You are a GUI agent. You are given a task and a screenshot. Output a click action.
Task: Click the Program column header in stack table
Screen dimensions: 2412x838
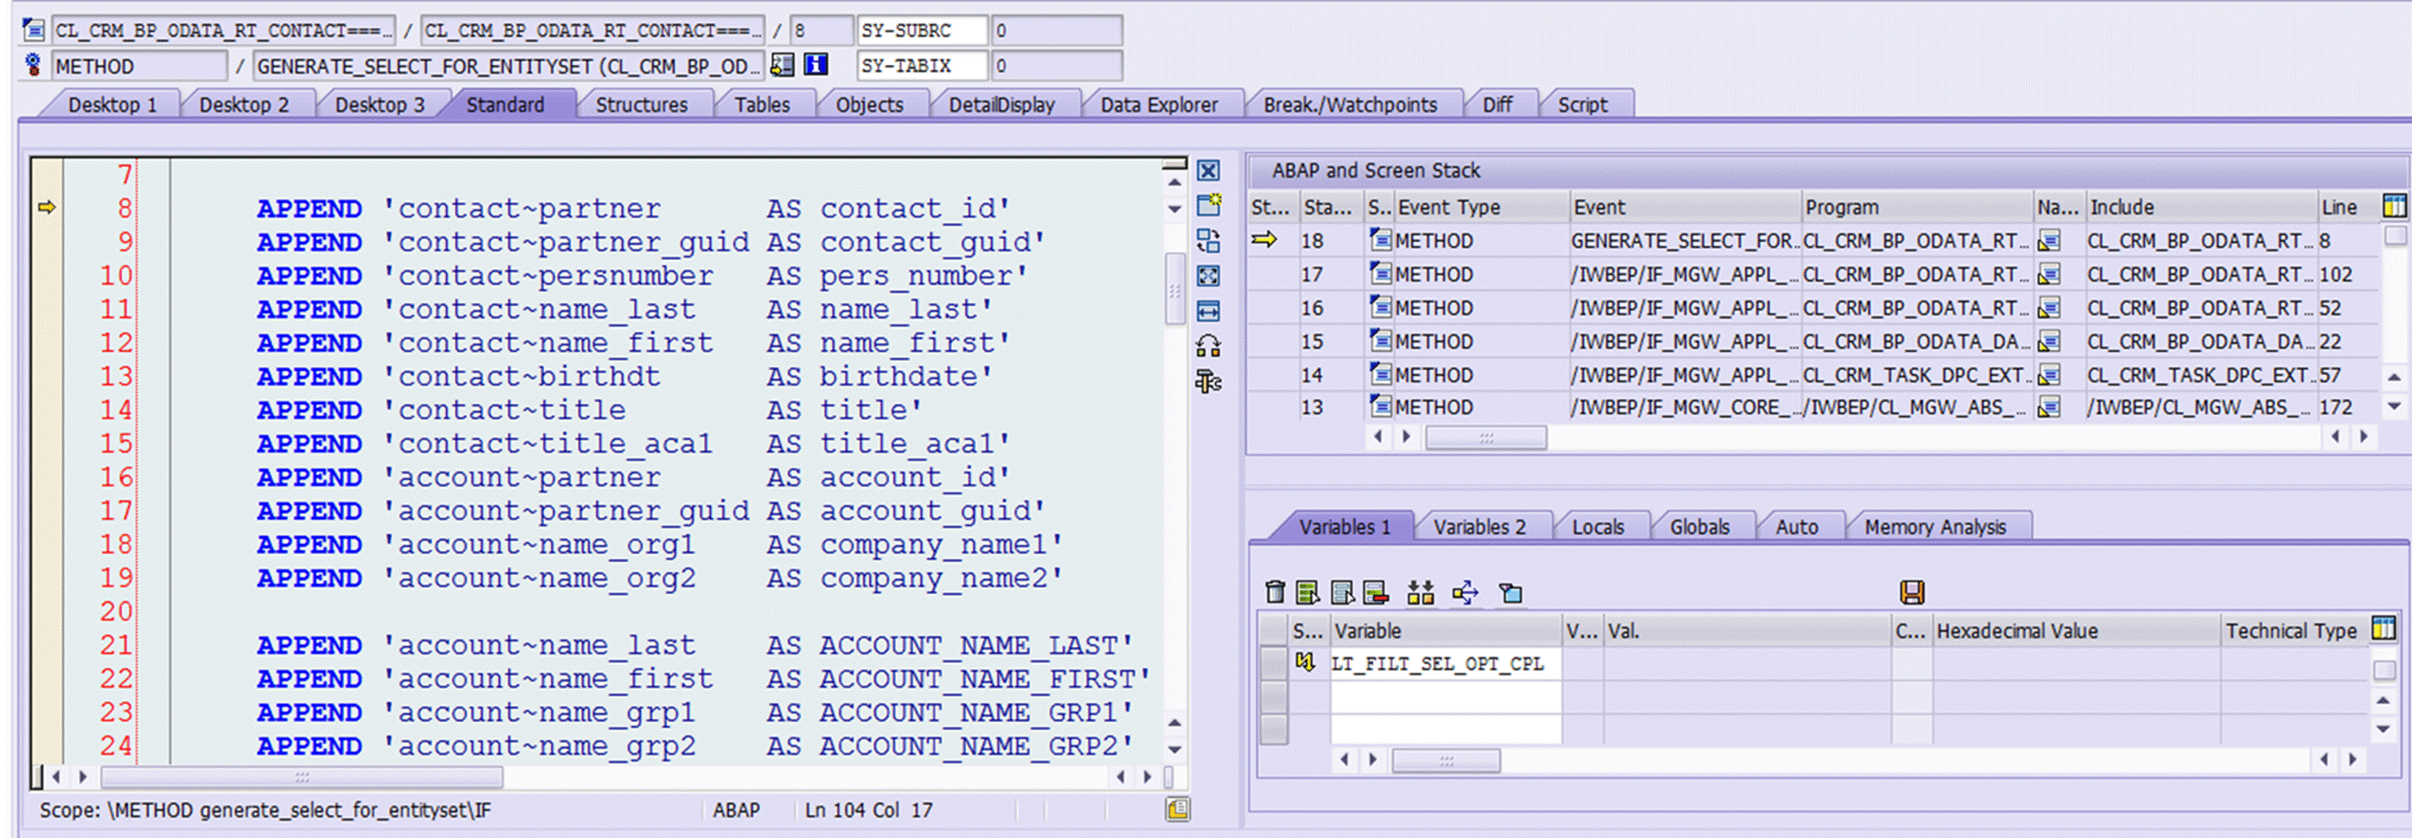tap(1917, 207)
